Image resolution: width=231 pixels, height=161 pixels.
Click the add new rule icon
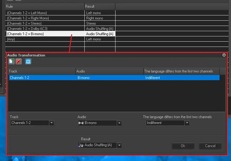click(11, 61)
